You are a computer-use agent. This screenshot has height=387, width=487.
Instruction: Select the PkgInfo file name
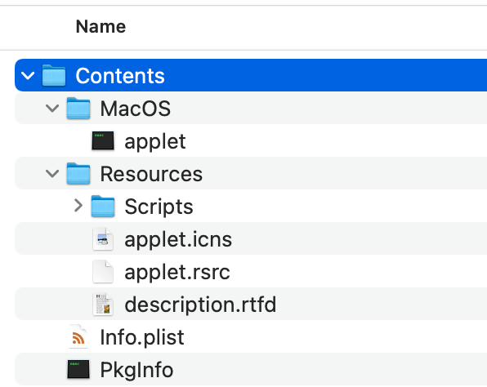(136, 370)
